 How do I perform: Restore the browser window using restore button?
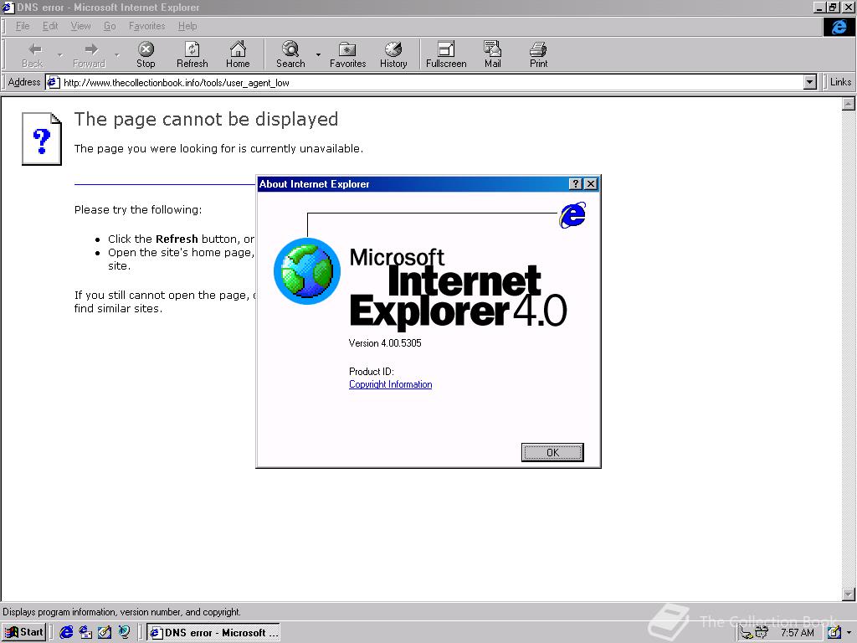pyautogui.click(x=833, y=7)
